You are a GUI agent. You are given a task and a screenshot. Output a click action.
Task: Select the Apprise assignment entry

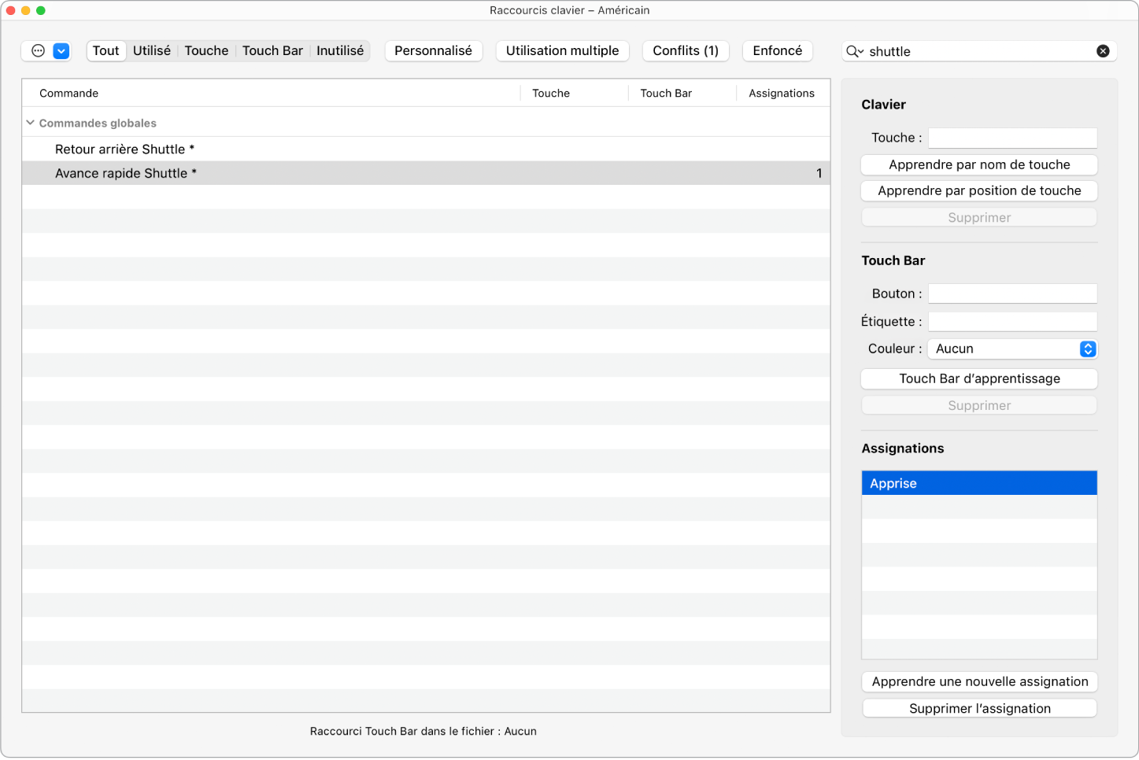979,483
